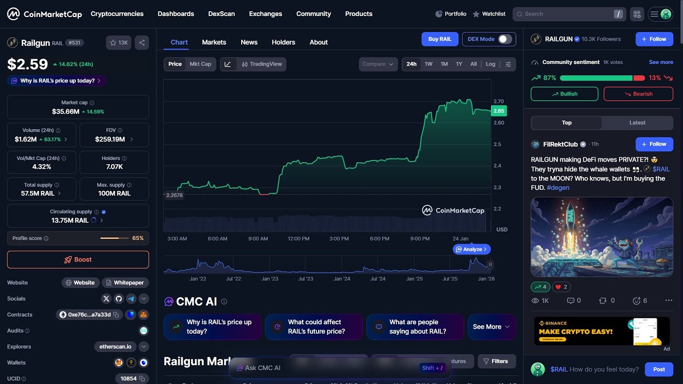Open the audit provider icon

[x=144, y=331]
